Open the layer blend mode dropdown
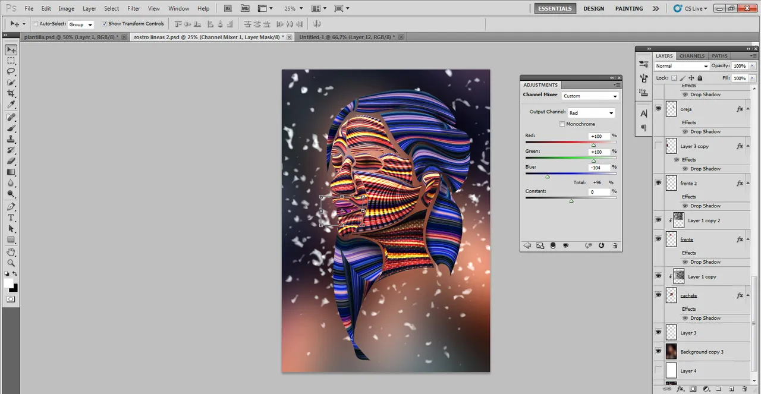The width and height of the screenshot is (761, 394). coord(681,66)
